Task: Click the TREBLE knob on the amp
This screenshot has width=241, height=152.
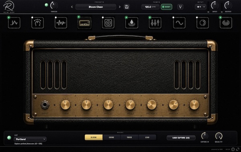Action: (130, 105)
